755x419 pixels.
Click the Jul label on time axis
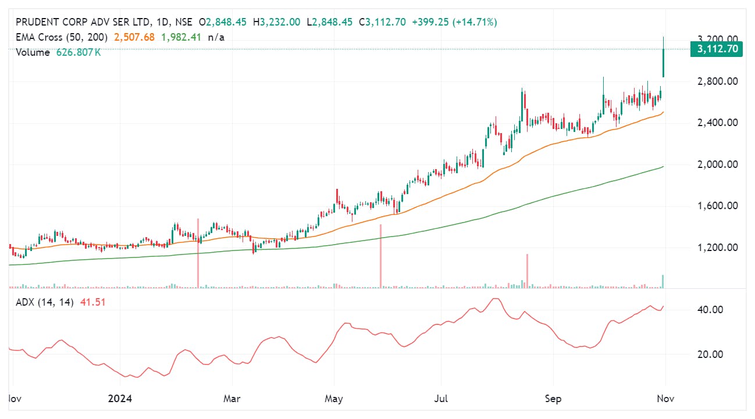441,399
